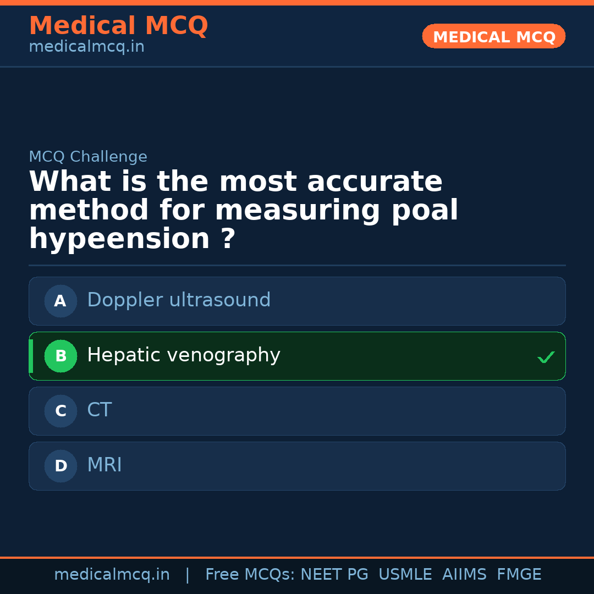
Task: Click the Free MCQs label in footer
Action: point(250,575)
